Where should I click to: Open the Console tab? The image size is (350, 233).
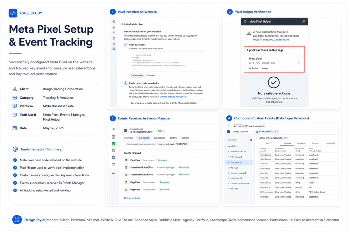[x=331, y=143]
